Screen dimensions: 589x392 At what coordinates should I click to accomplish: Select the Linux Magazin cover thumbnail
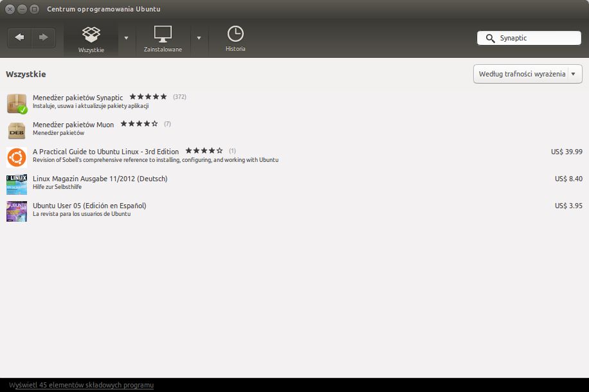click(x=17, y=184)
